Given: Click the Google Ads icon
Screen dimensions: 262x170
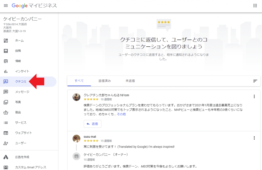Looking at the screenshot, I should pyautogui.click(x=6, y=157).
